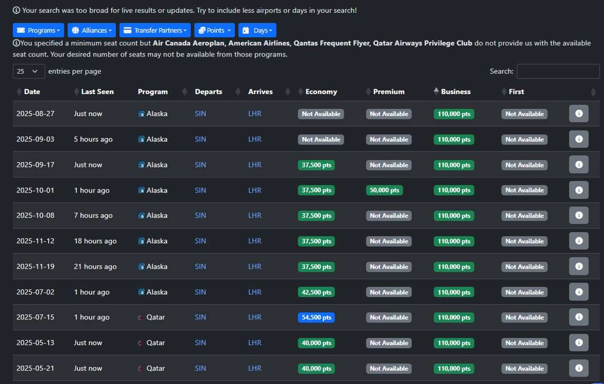
Task: Open info for the 2025-05-21 flight
Action: click(x=578, y=368)
